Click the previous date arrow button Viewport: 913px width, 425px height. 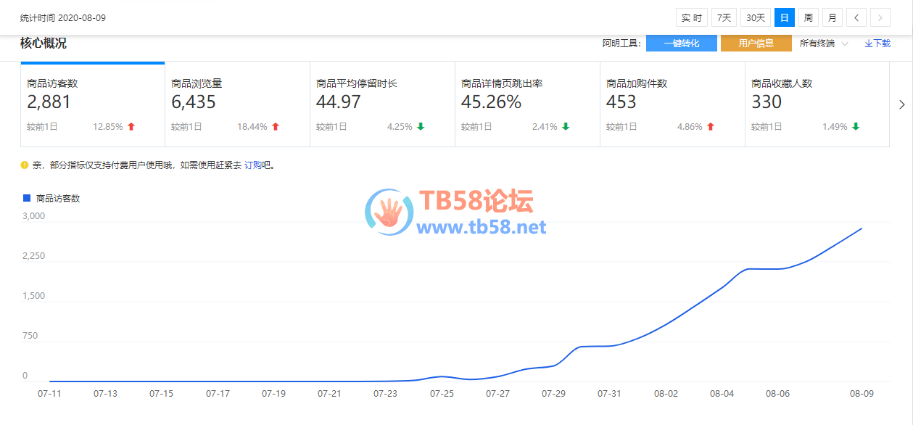coord(856,18)
